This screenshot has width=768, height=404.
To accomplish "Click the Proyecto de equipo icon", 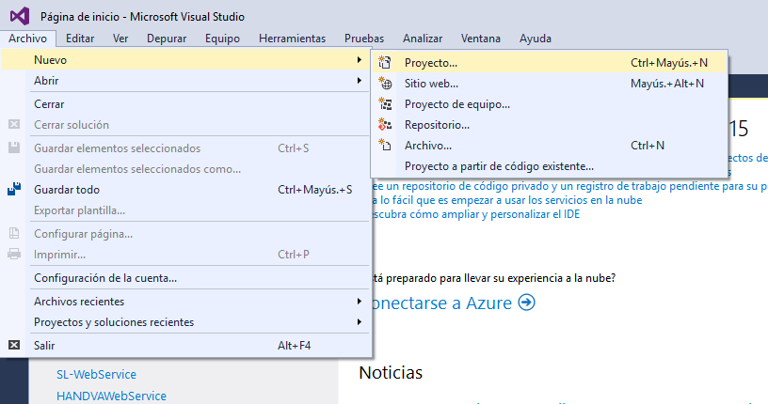I will (x=386, y=104).
